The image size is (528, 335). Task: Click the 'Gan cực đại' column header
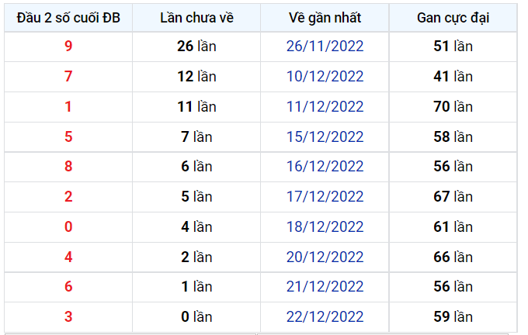[x=453, y=18]
